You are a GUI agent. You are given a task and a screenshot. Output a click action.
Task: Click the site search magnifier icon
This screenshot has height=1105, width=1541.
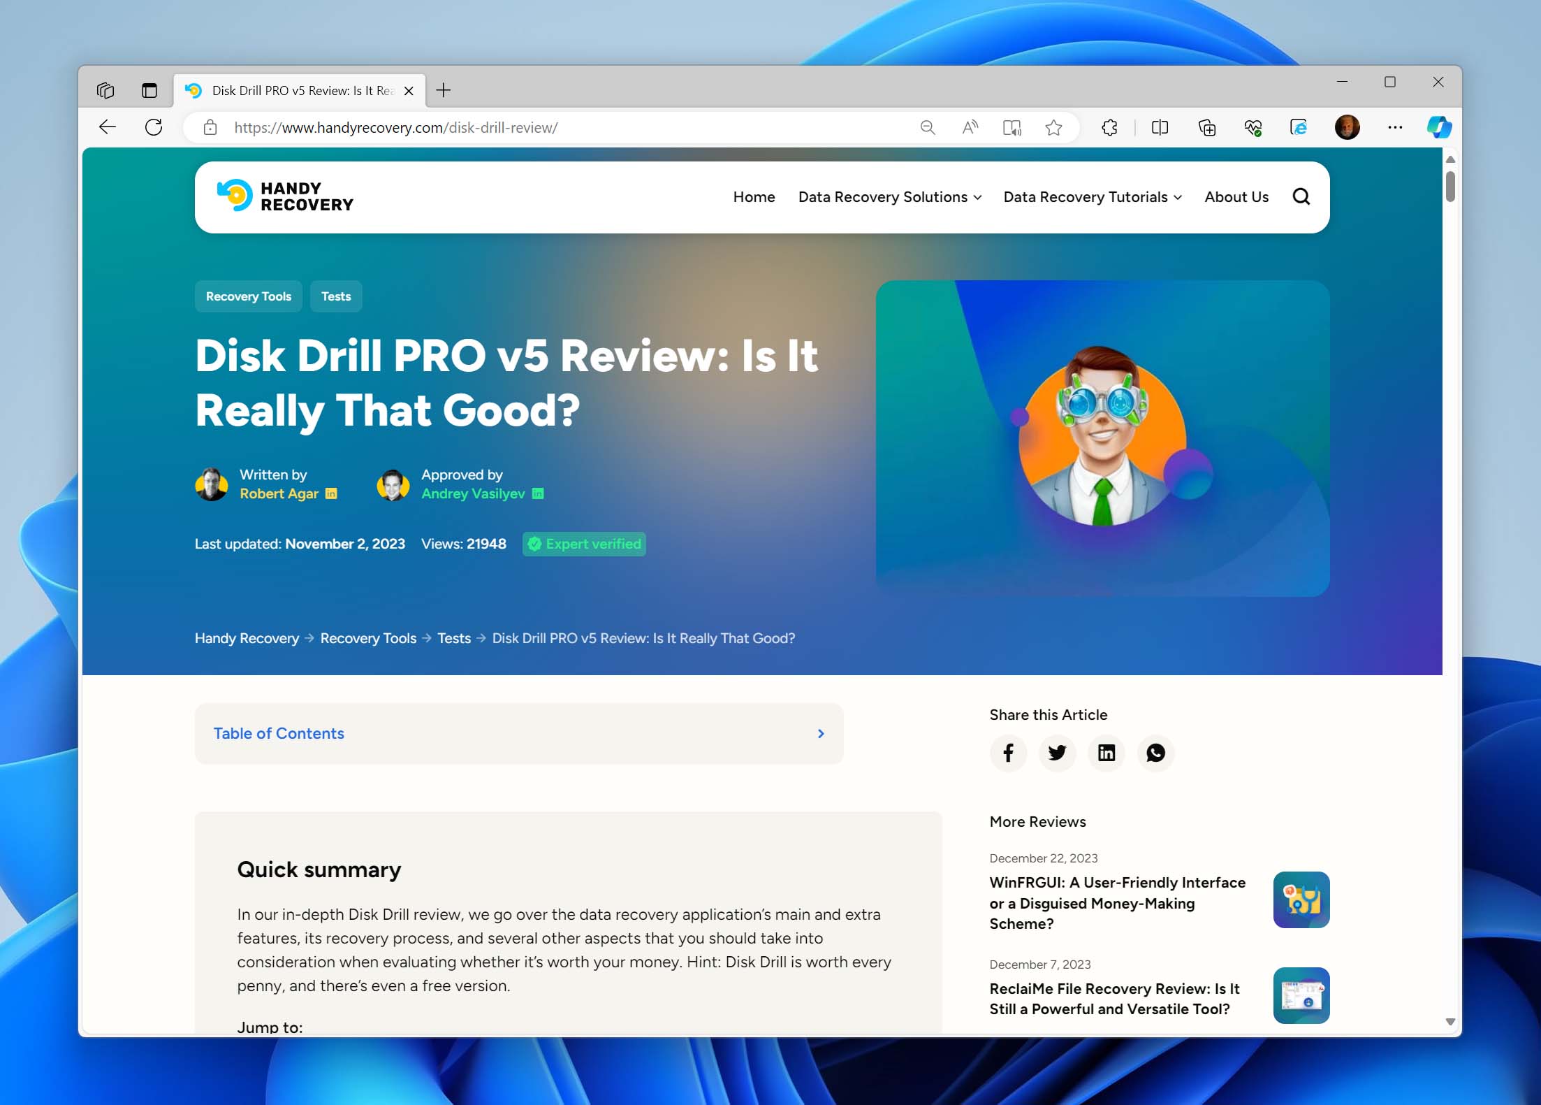(1301, 197)
